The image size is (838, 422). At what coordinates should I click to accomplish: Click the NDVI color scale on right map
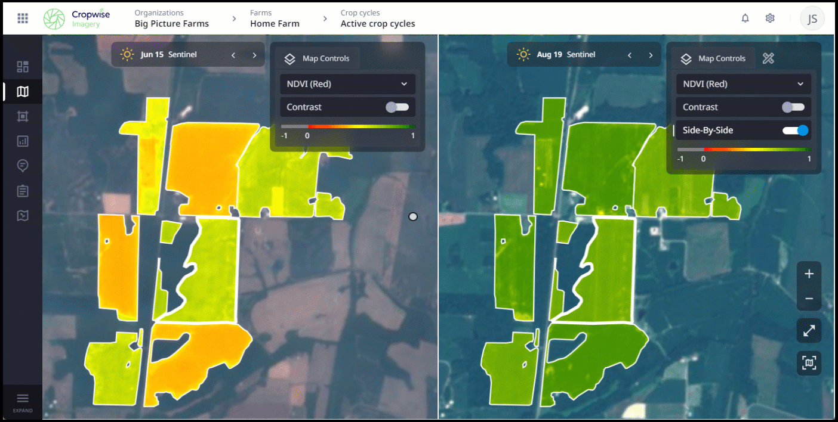click(743, 150)
